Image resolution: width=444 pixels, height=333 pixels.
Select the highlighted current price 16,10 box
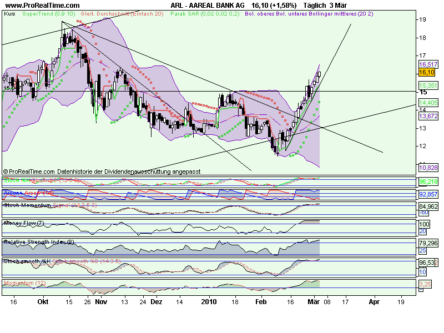click(x=426, y=72)
